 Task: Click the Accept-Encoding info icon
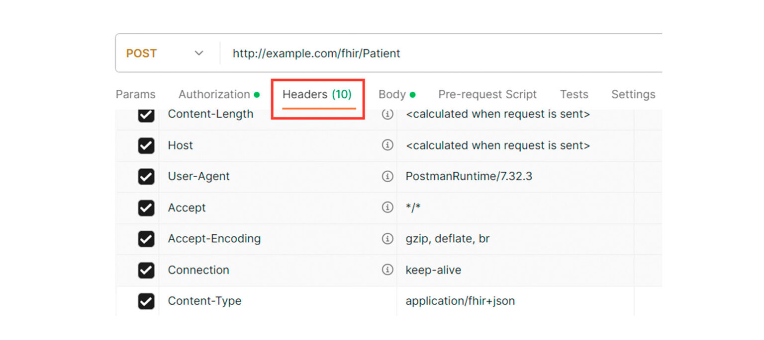[387, 239]
